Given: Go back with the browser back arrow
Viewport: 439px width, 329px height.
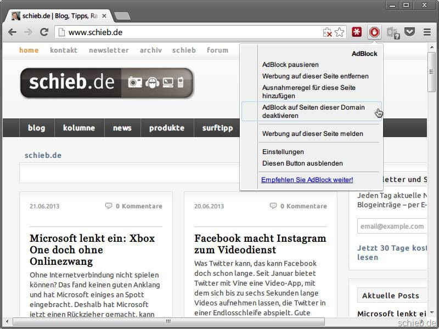Looking at the screenshot, I should coord(12,32).
